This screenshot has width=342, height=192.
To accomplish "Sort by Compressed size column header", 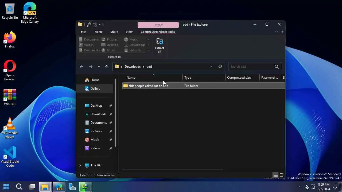I will [242, 78].
